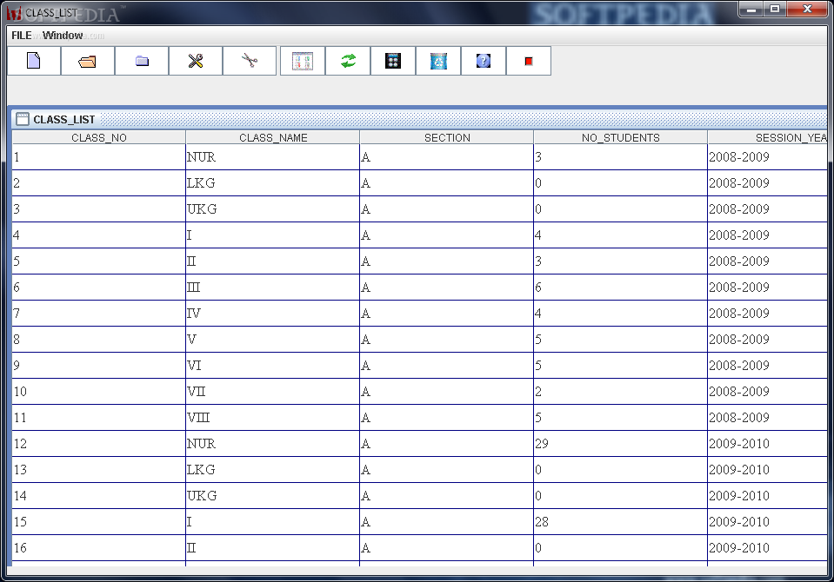Click the red stop square icon
The image size is (834, 582).
(x=529, y=61)
